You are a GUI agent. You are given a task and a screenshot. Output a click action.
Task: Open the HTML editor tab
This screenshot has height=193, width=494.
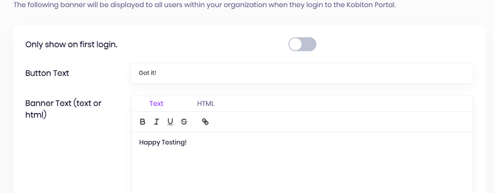click(x=206, y=103)
